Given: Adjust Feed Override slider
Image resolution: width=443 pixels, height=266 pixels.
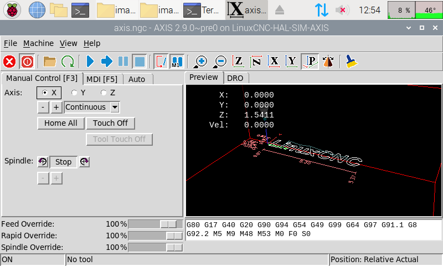Looking at the screenshot, I should pyautogui.click(x=156, y=224).
